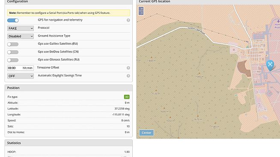Open Ground Assistance Type dropdown
Screen dimensions: 280x157
click(21, 36)
